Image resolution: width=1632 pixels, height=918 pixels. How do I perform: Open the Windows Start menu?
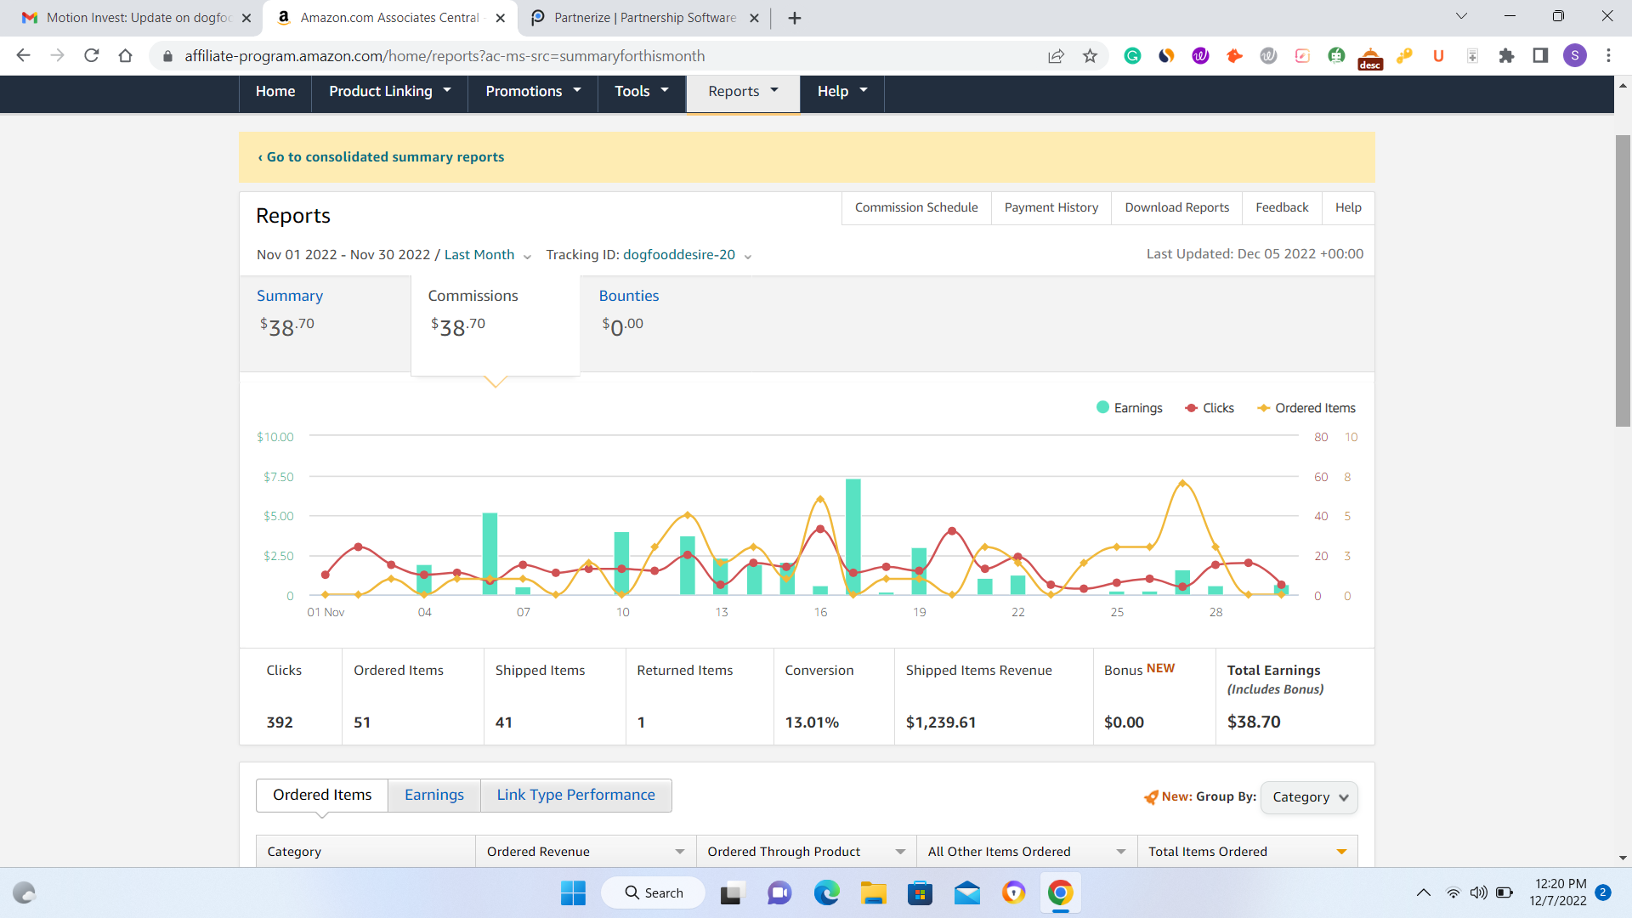point(573,892)
